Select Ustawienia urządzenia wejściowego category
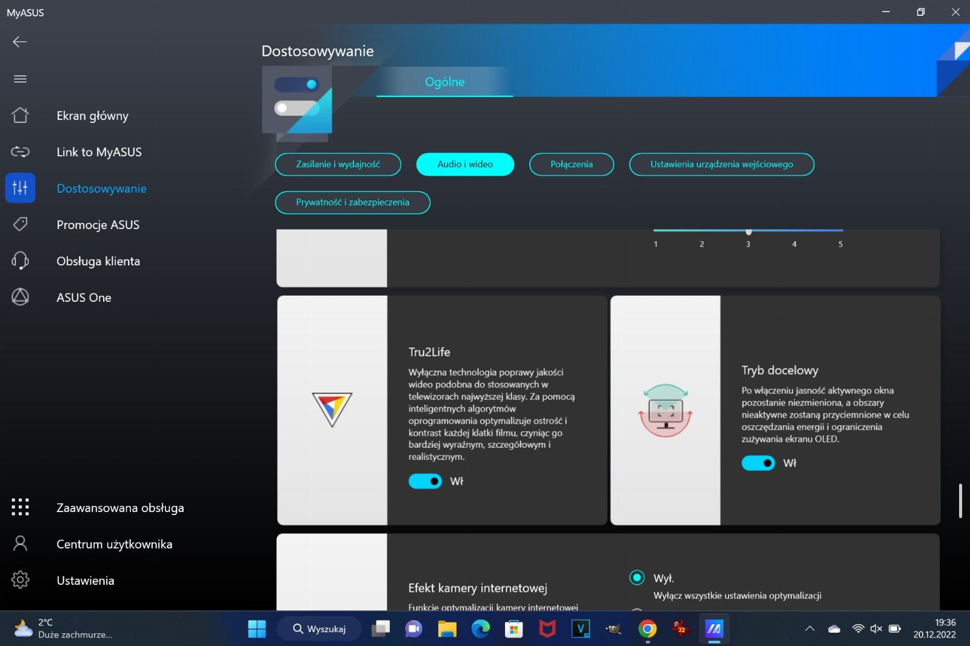This screenshot has height=646, width=970. point(721,164)
